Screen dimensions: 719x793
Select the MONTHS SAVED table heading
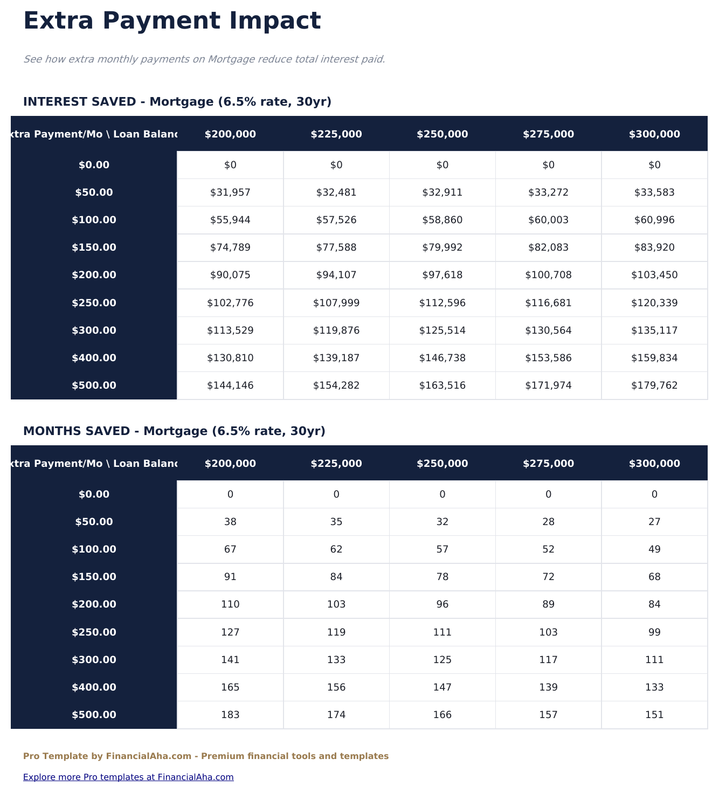click(175, 431)
